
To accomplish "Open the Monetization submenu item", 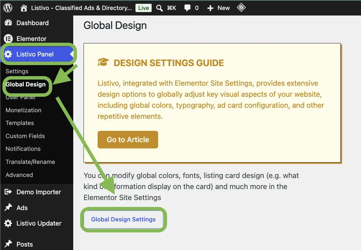I will pyautogui.click(x=23, y=110).
